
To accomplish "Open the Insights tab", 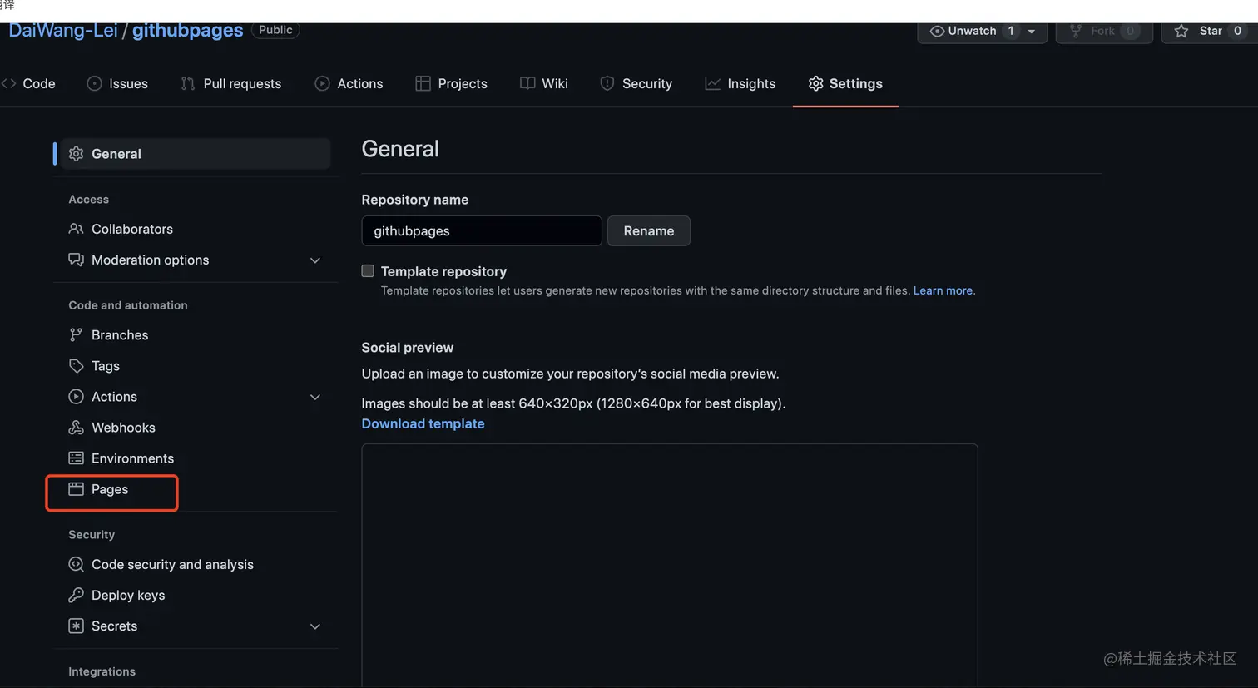I will tap(740, 83).
